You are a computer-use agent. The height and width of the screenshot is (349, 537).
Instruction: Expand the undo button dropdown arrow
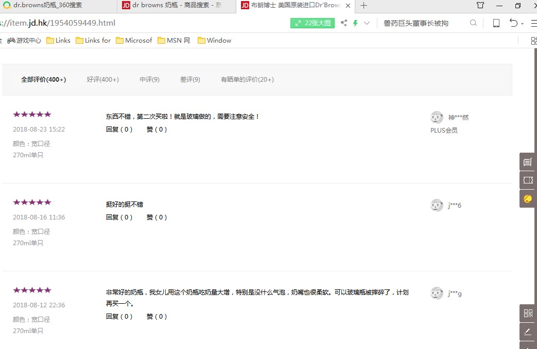[522, 24]
